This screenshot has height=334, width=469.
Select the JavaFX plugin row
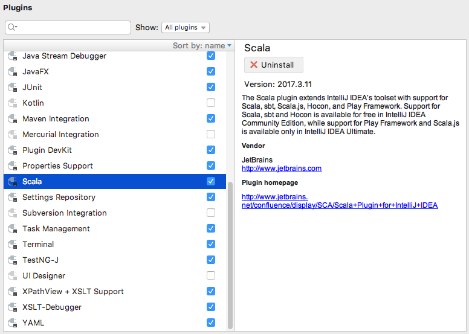[x=115, y=71]
